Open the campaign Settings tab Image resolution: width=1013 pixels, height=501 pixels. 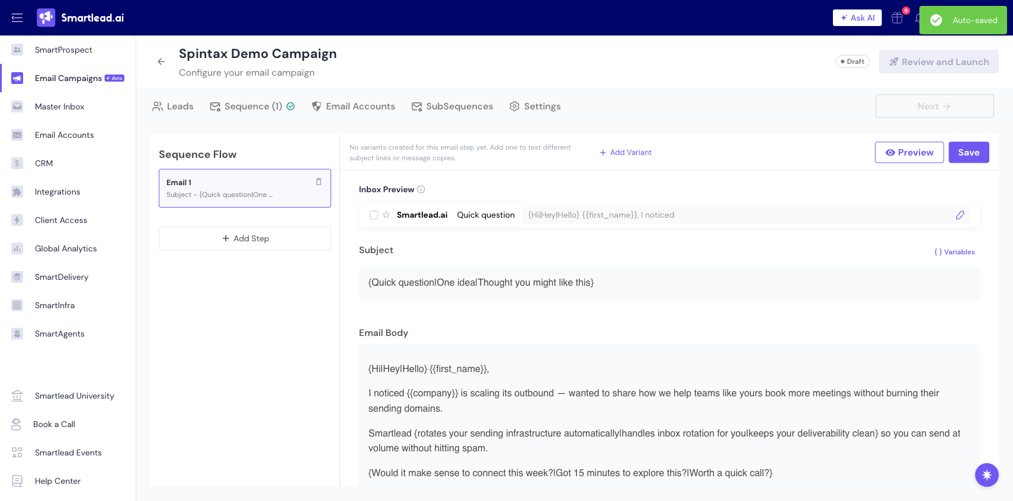click(535, 106)
